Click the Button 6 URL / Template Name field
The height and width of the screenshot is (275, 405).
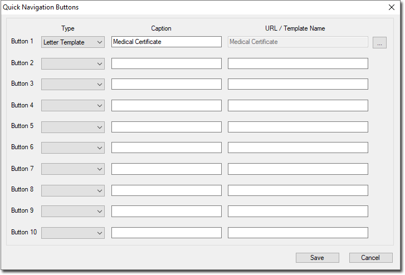(297, 148)
